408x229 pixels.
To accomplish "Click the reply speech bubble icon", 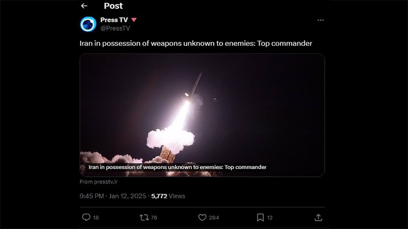I will (86, 217).
